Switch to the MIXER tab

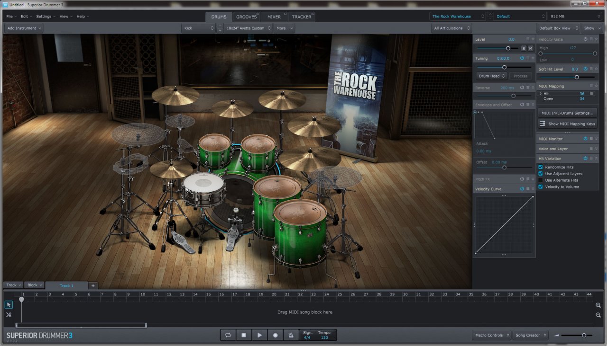coord(274,17)
